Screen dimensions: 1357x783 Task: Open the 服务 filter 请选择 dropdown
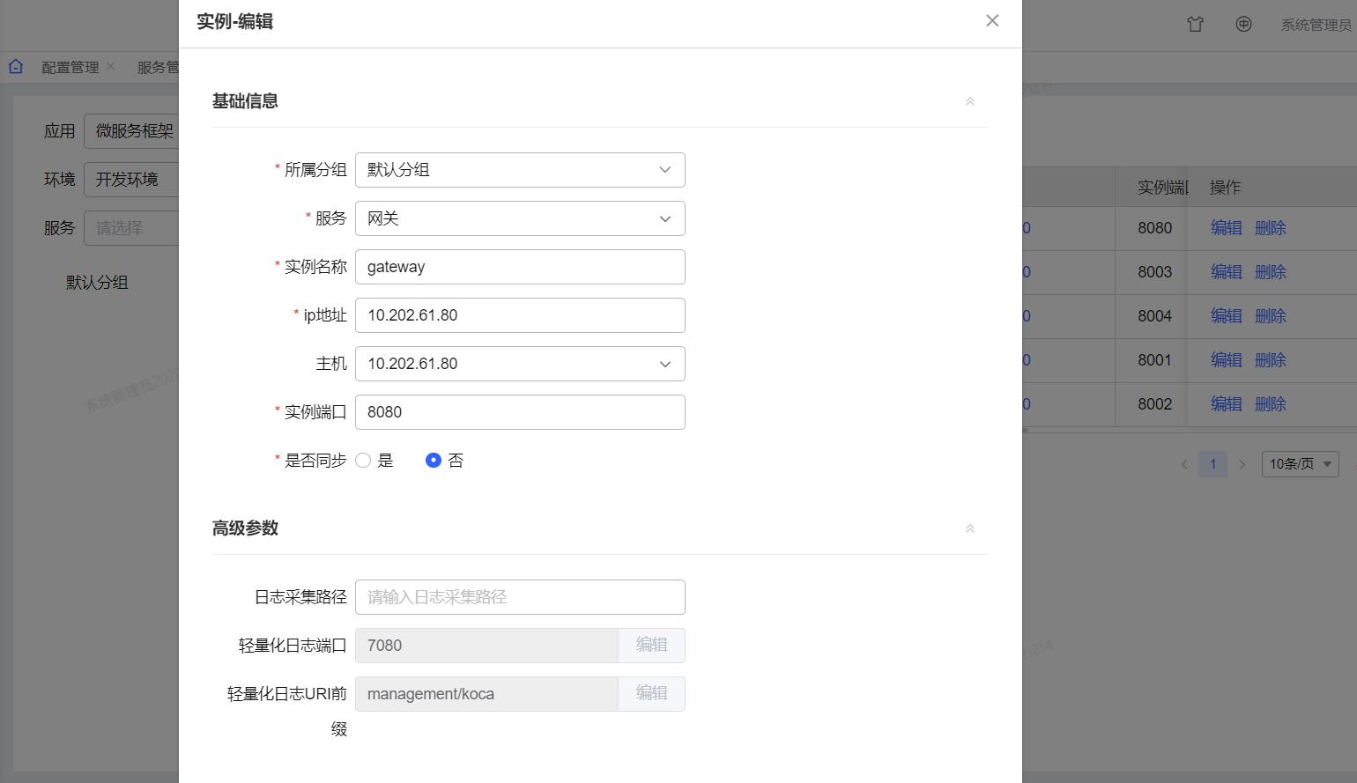[x=132, y=228]
